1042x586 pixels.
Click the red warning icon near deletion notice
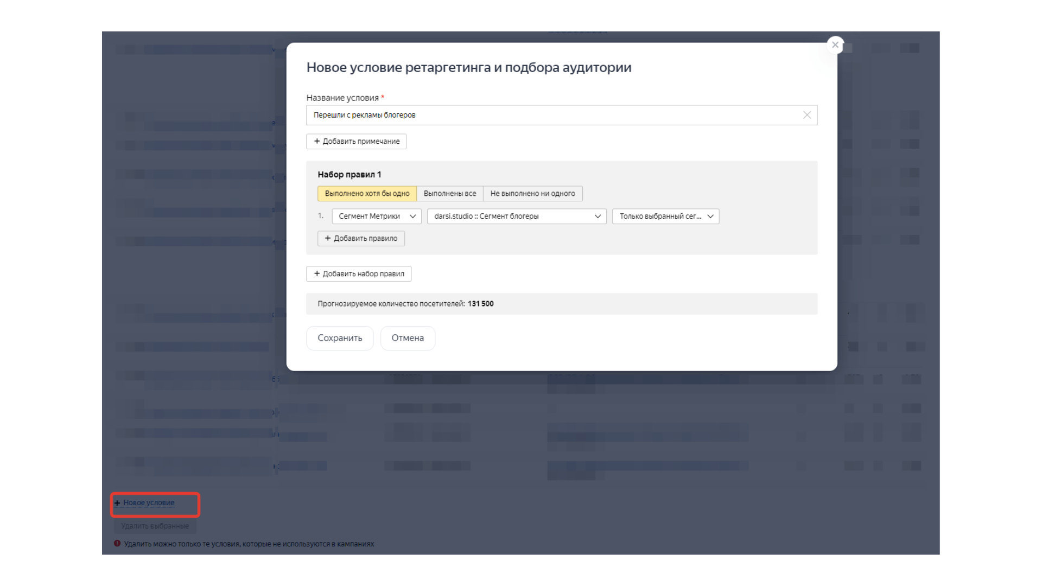(117, 544)
